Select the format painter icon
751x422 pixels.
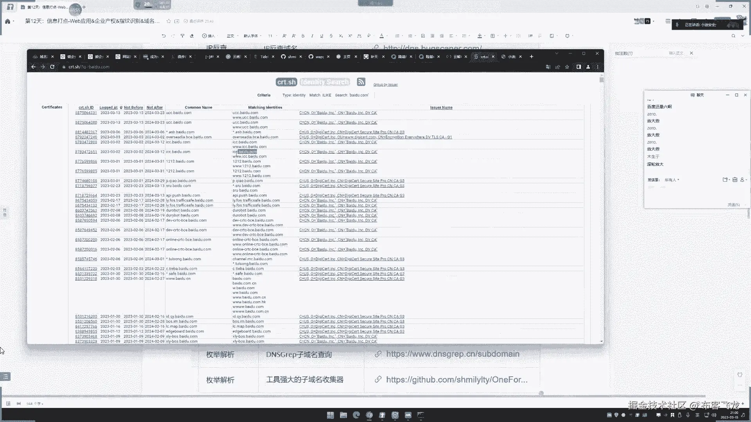tap(182, 36)
